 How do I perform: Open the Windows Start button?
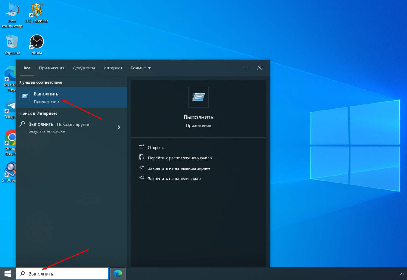click(x=8, y=274)
